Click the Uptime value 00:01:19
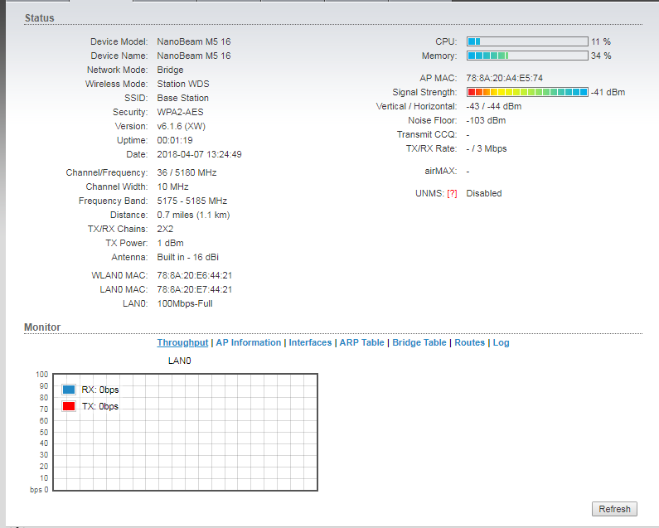This screenshot has height=528, width=659. pyautogui.click(x=175, y=140)
